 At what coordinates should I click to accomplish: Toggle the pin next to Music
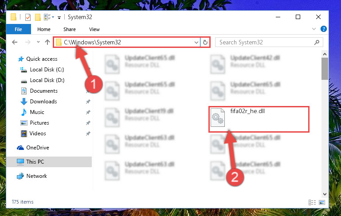point(88,112)
